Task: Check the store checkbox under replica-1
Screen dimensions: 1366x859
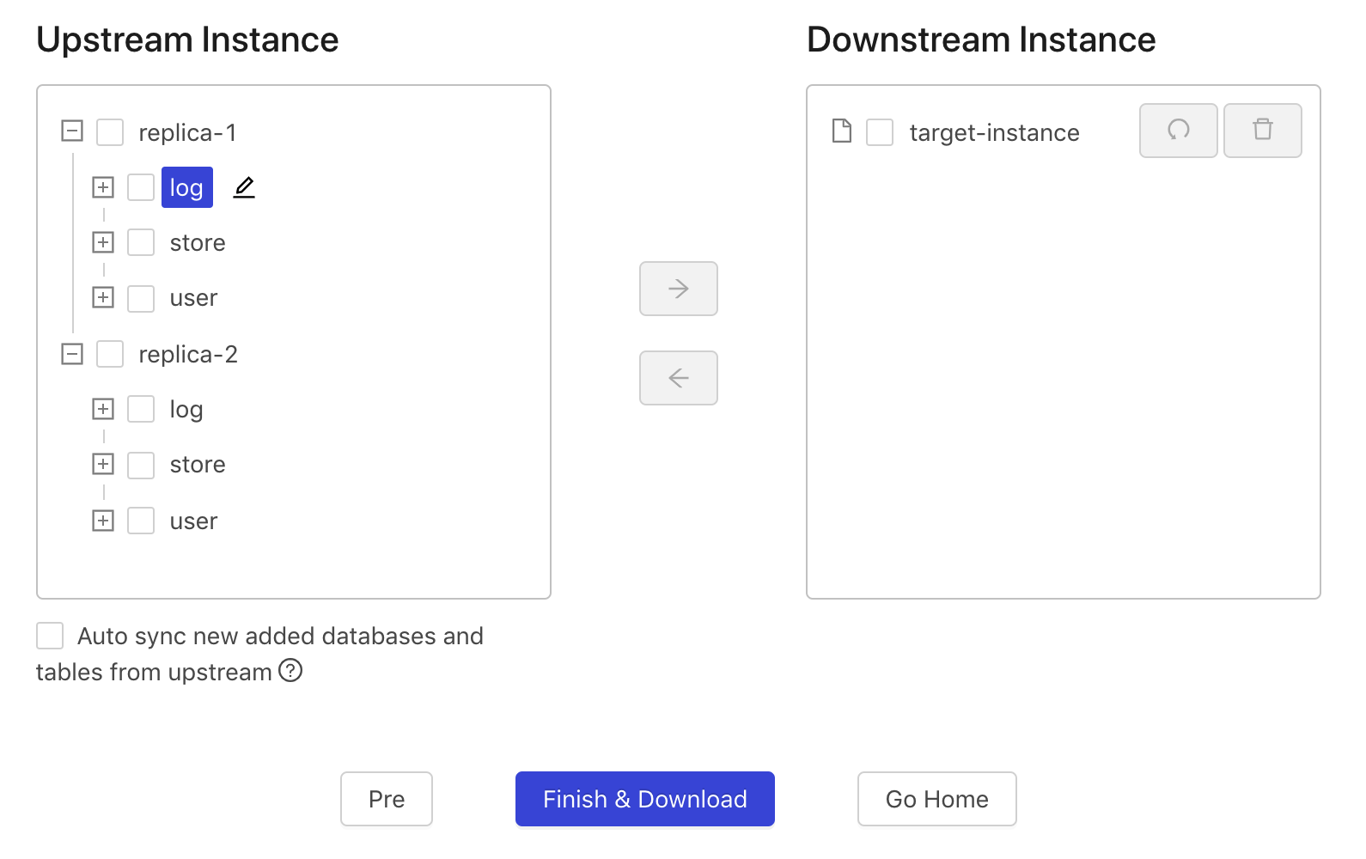Action: [x=141, y=242]
